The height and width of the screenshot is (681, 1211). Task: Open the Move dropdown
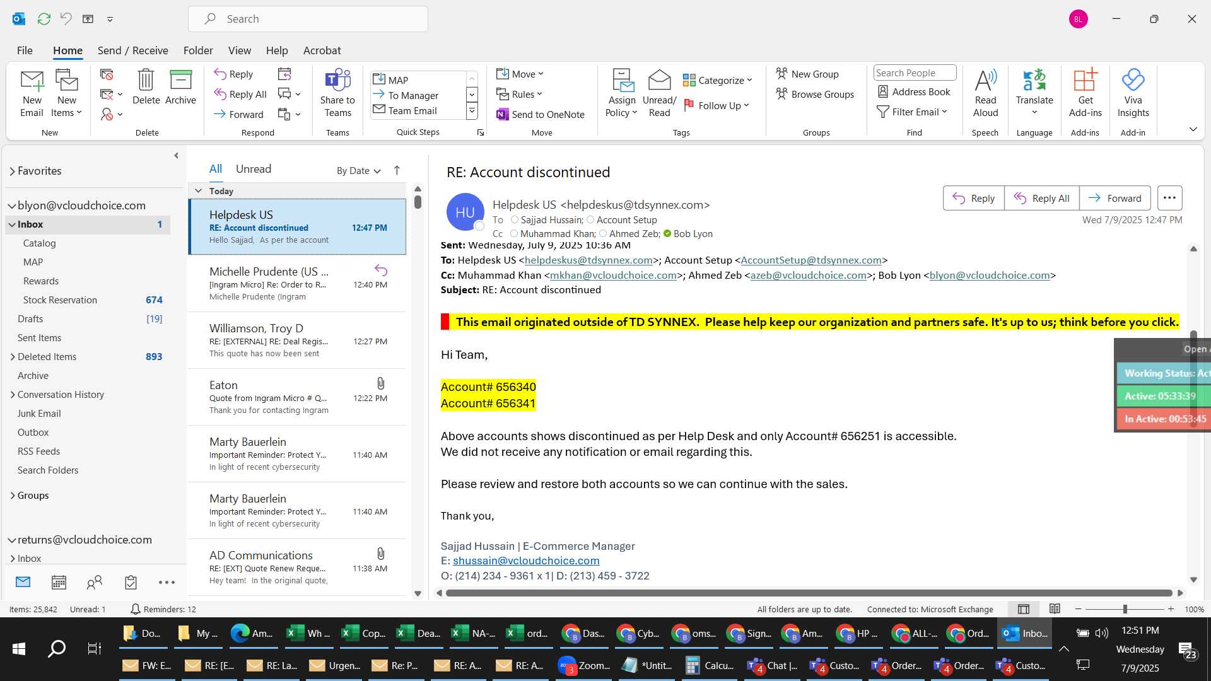pyautogui.click(x=520, y=74)
